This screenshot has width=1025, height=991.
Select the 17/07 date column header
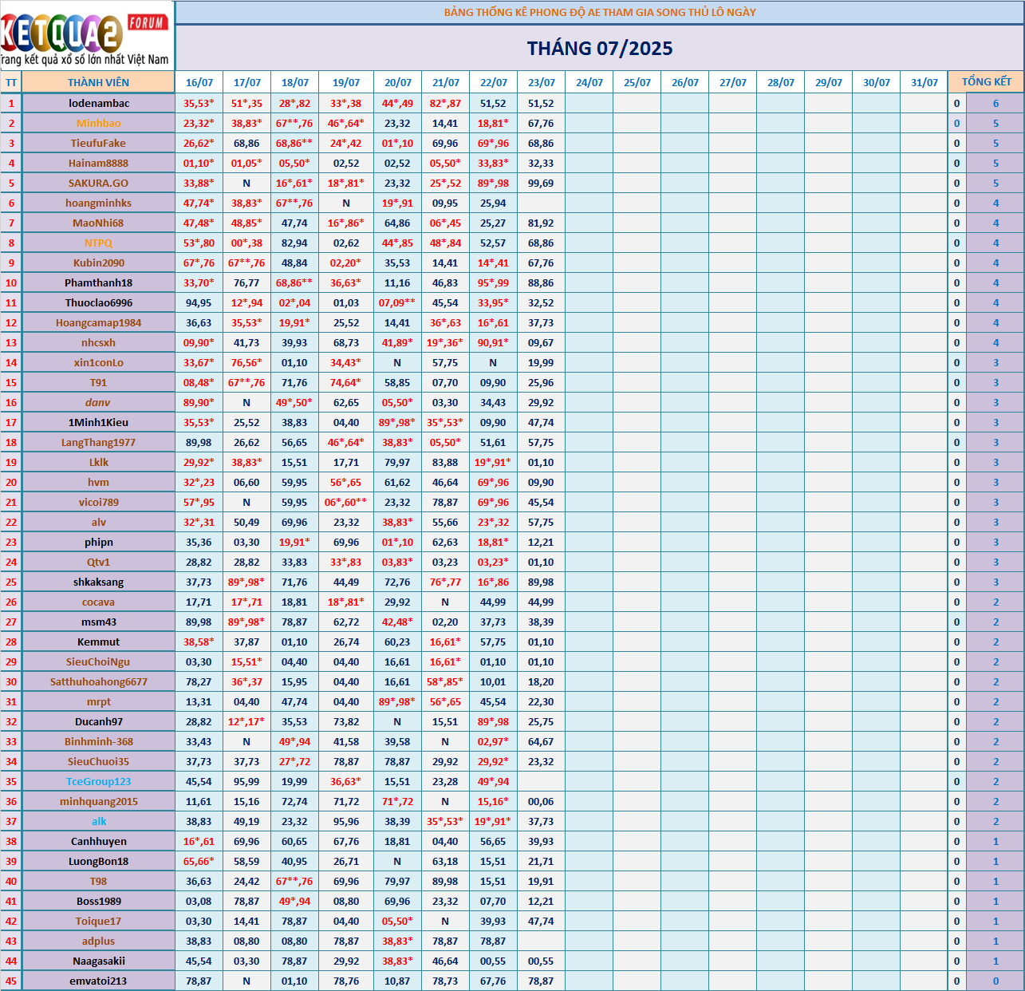click(246, 82)
